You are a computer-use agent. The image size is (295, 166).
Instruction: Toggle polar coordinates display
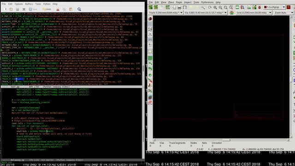150,29
